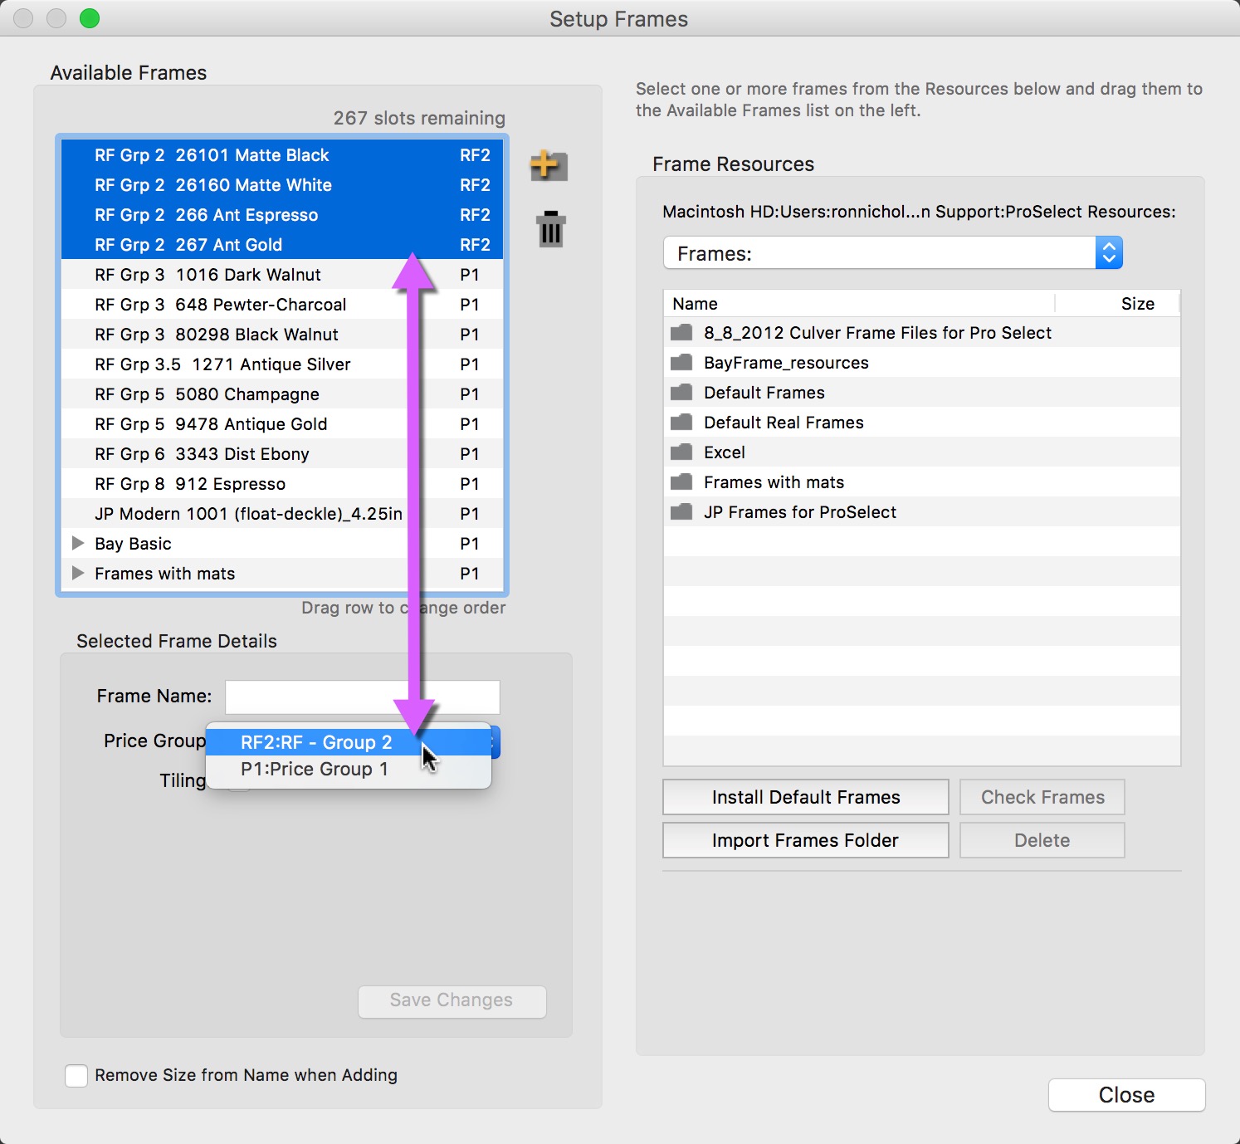
Task: Choose RF2:RF - Group 2 menu option
Action: coord(315,743)
